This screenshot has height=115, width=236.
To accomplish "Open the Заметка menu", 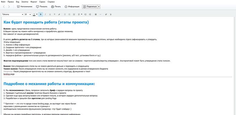I will 25,2.
